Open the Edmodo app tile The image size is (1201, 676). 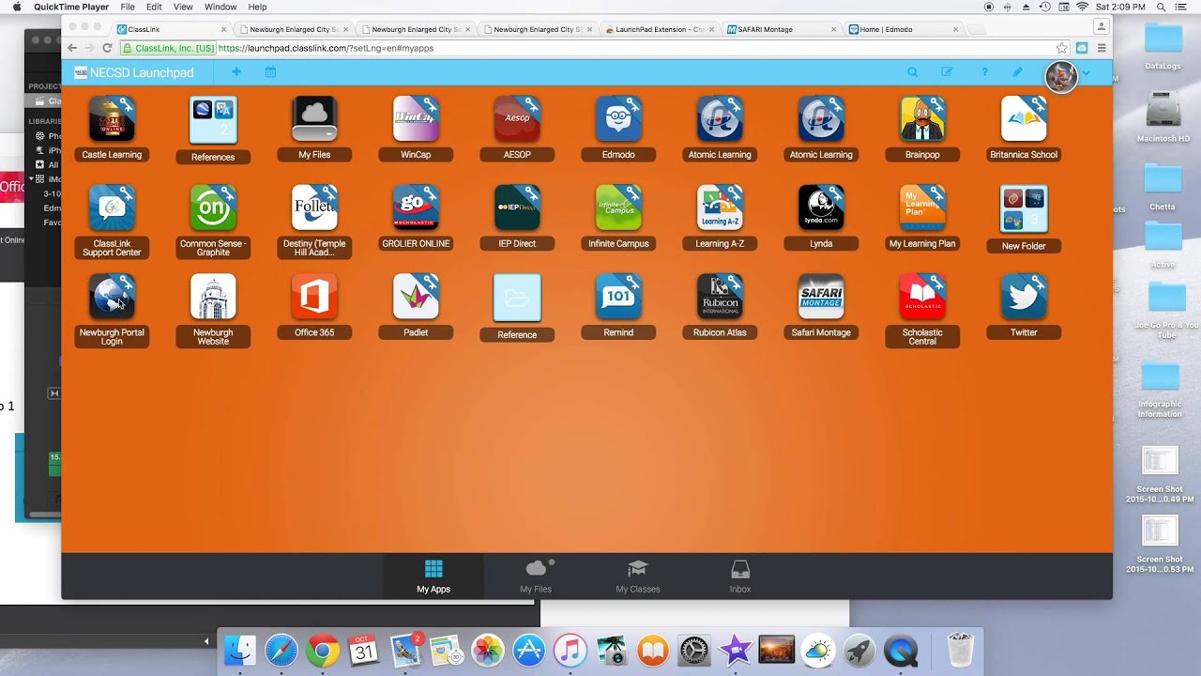pyautogui.click(x=618, y=119)
